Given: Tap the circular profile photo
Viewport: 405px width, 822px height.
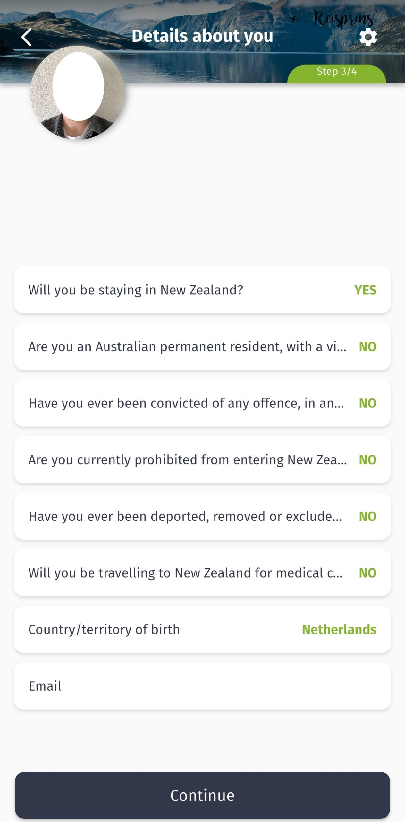Looking at the screenshot, I should pos(77,93).
